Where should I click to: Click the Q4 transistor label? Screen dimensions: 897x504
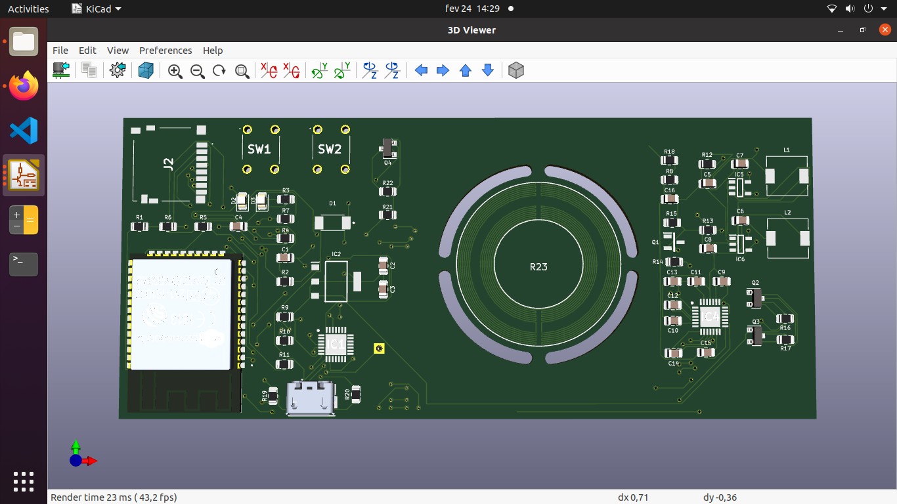pyautogui.click(x=387, y=162)
